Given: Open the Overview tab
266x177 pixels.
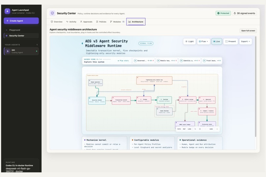Looking at the screenshot, I should click(x=56, y=22).
